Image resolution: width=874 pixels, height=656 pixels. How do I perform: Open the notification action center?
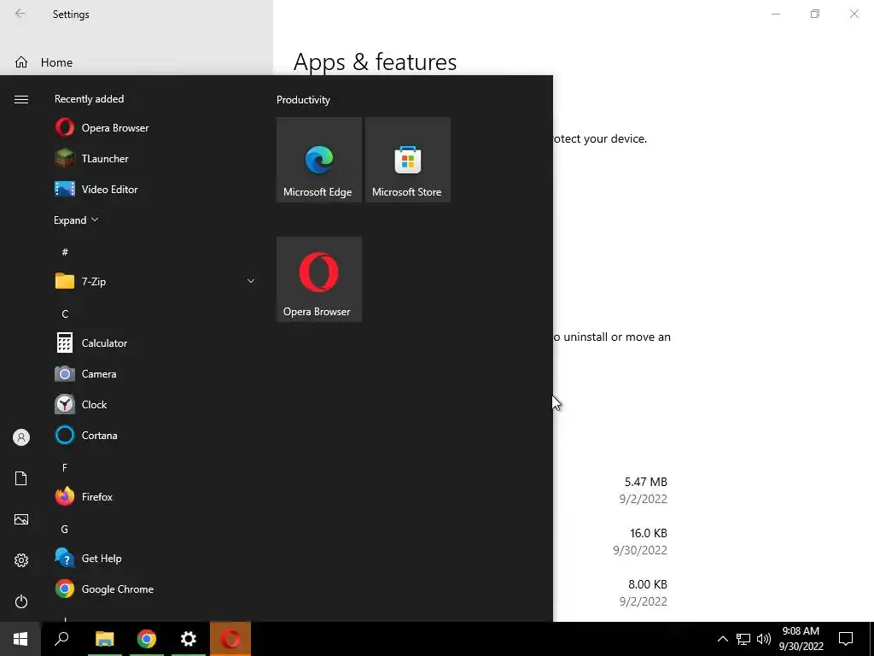(846, 639)
